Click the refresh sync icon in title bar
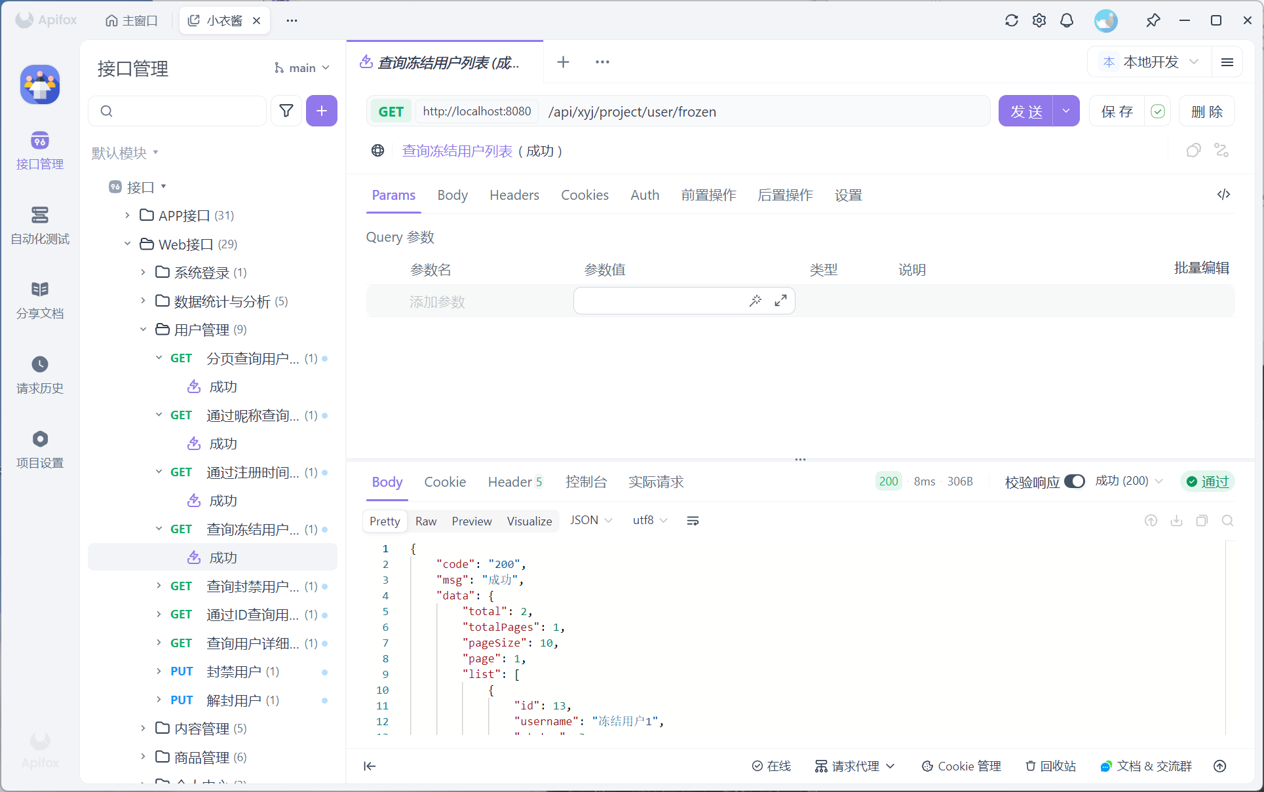The image size is (1264, 792). click(x=1011, y=20)
